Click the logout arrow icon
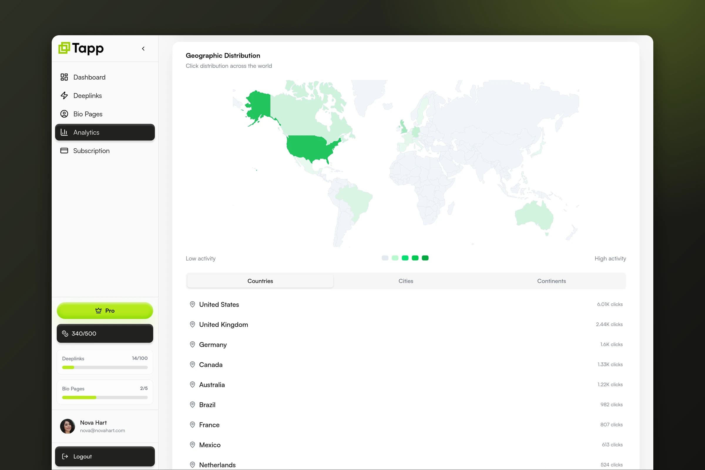Screen dimensions: 705x470 tap(65, 456)
